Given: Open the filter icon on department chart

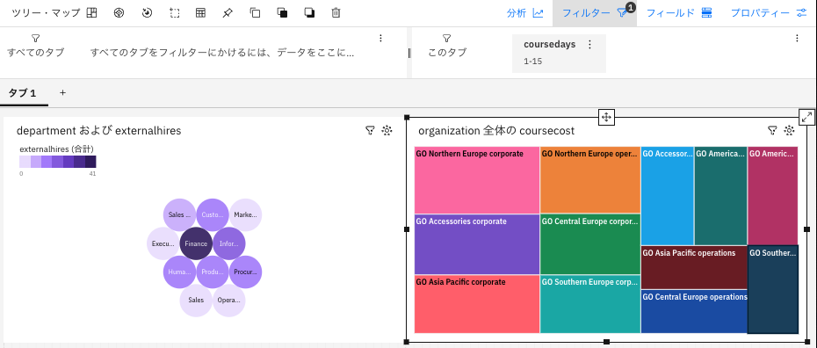Looking at the screenshot, I should pos(370,130).
